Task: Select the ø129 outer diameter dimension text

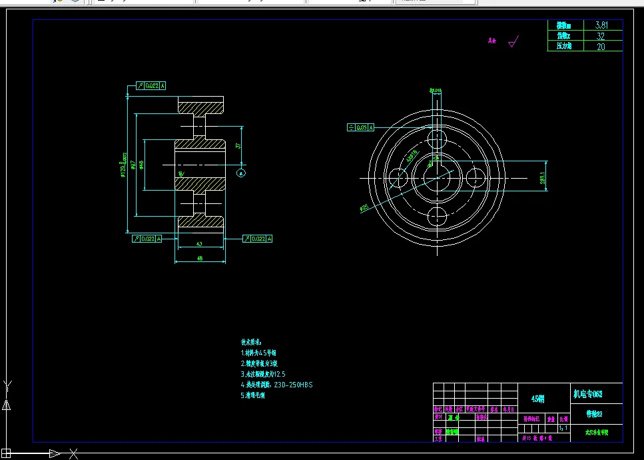Action: [123, 165]
